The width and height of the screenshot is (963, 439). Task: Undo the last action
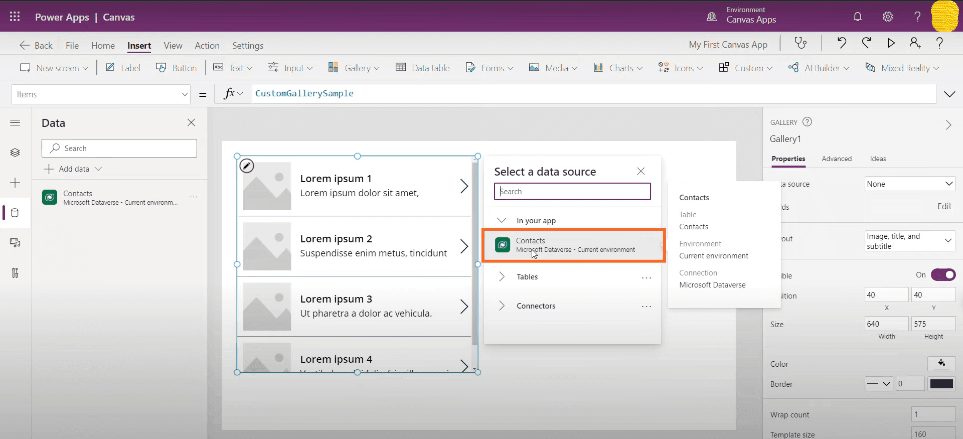(842, 44)
